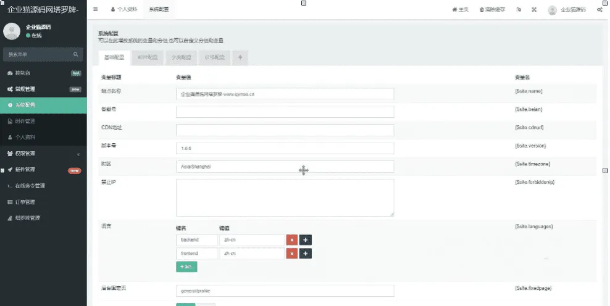This screenshot has height=306, width=610.
Task: Click the language switch icon in top bar
Action: (519, 9)
